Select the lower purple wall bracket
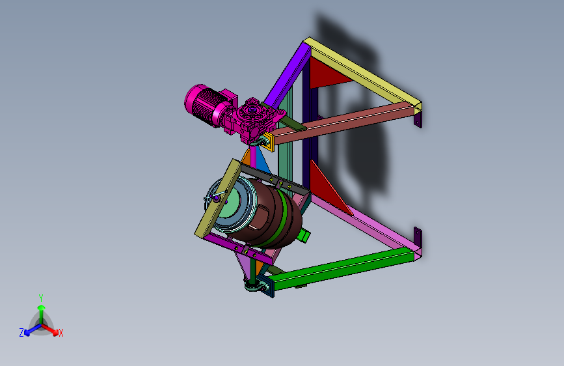Screen dimensions: 564x366 tap(418, 236)
